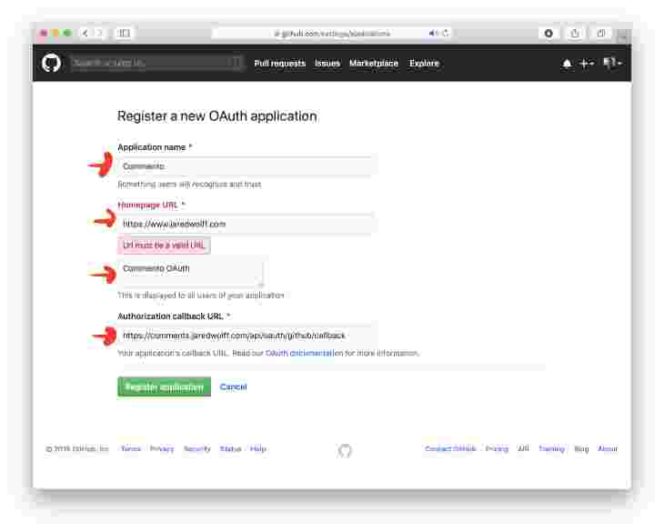Click the Safari new tab plus button
This screenshot has height=532, width=664.
[621, 36]
